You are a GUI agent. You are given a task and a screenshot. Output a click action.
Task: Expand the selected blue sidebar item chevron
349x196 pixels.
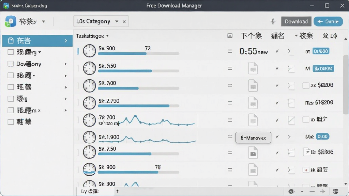tap(66, 41)
